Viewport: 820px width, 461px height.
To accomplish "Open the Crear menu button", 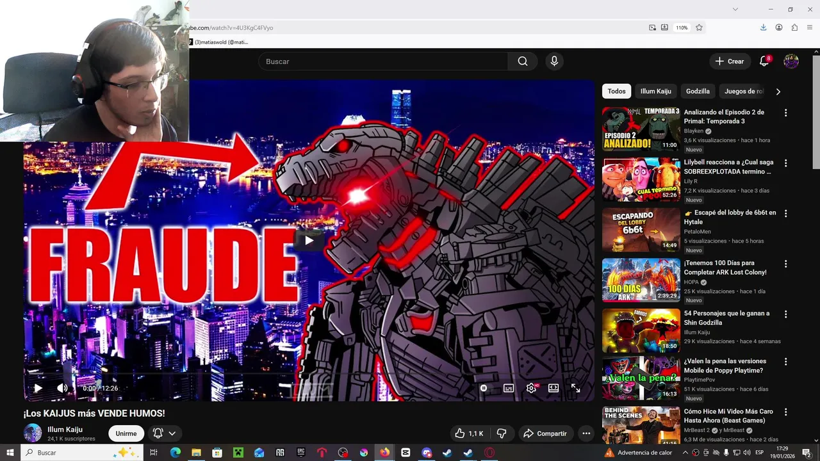I will 730,61.
